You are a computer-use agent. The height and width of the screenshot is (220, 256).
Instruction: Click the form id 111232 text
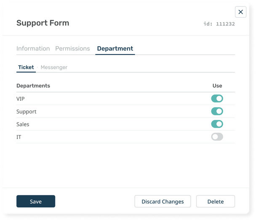219,24
